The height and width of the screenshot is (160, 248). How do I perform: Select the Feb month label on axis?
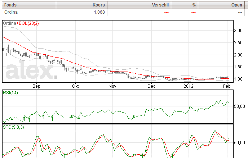(227, 86)
